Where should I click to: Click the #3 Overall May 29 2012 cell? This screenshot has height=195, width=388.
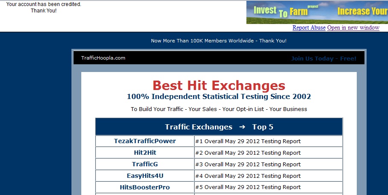tap(268, 164)
